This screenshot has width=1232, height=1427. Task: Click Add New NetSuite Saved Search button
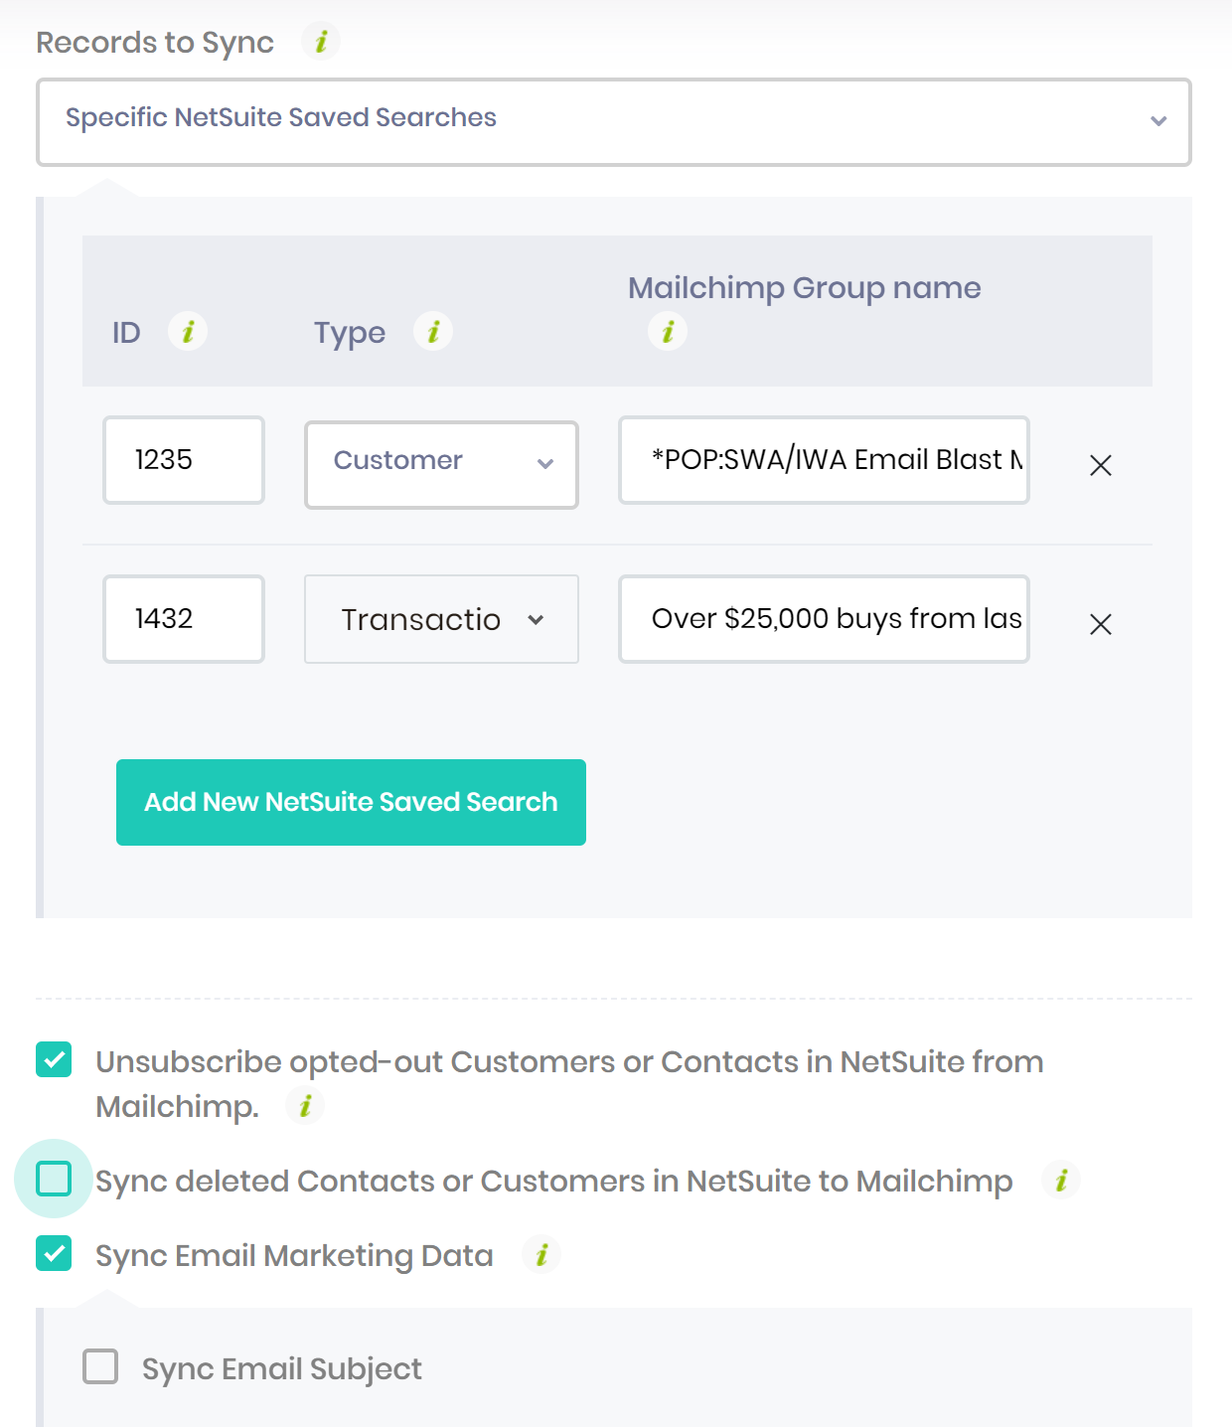point(351,802)
